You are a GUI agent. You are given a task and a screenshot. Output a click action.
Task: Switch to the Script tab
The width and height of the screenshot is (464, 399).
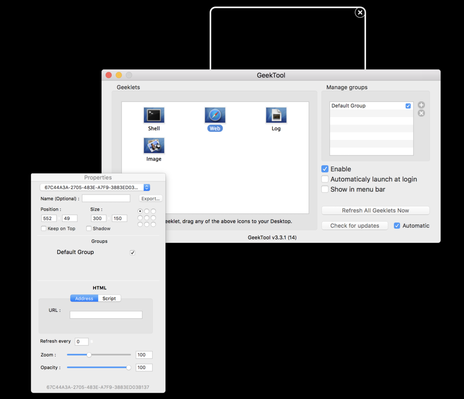pos(109,298)
